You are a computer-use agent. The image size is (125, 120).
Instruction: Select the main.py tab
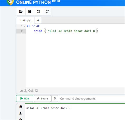coord(25,20)
